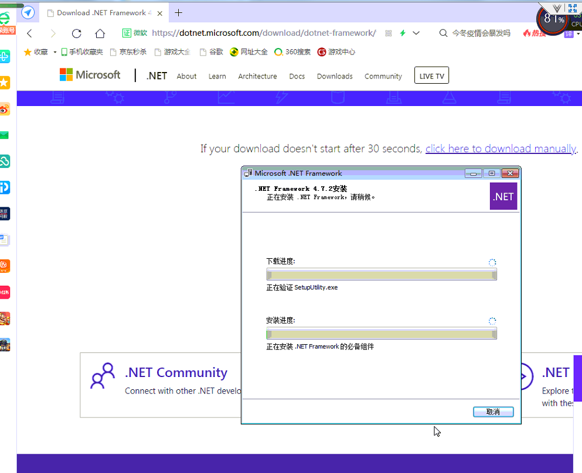Click the QR code icon in address bar
582x473 pixels.
point(389,33)
